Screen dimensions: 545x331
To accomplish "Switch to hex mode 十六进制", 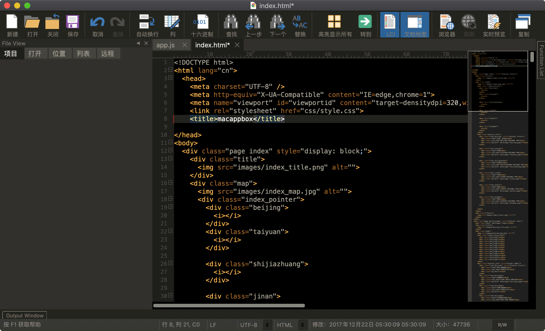I will 202,25.
